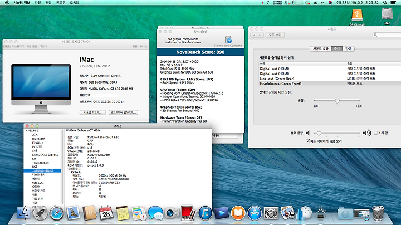Open iBooks orange book icon
401x225 pixels.
(238, 213)
